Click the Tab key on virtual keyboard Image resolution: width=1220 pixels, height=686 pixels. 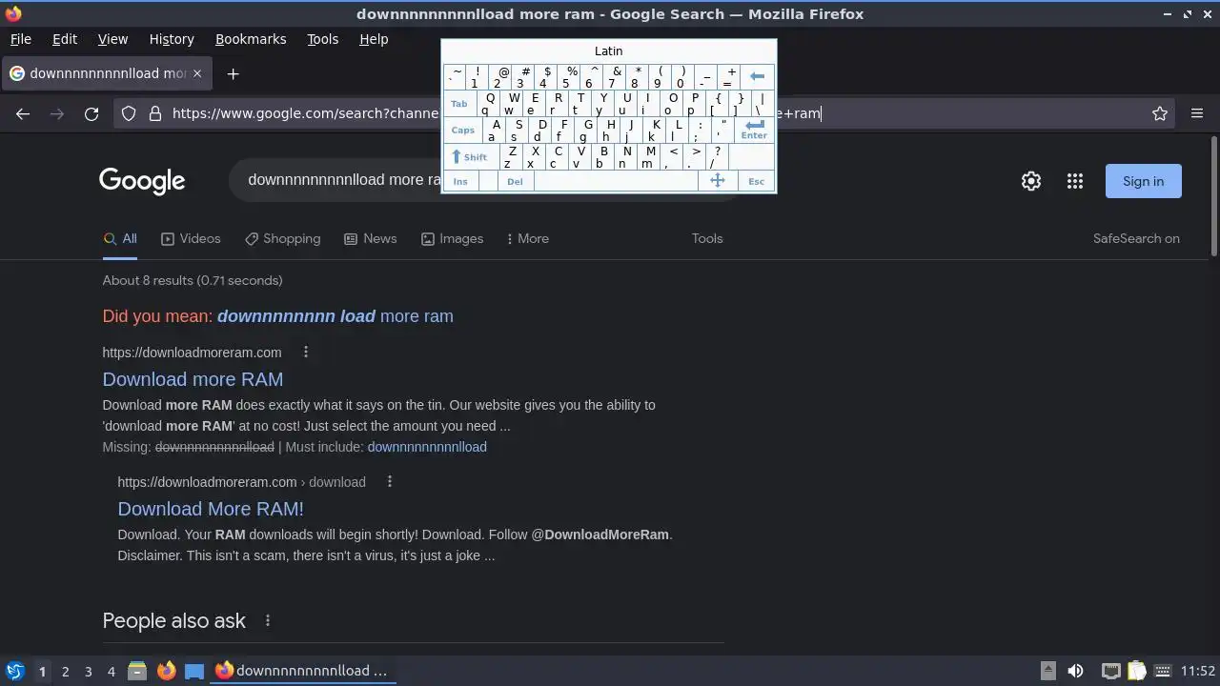click(x=459, y=104)
